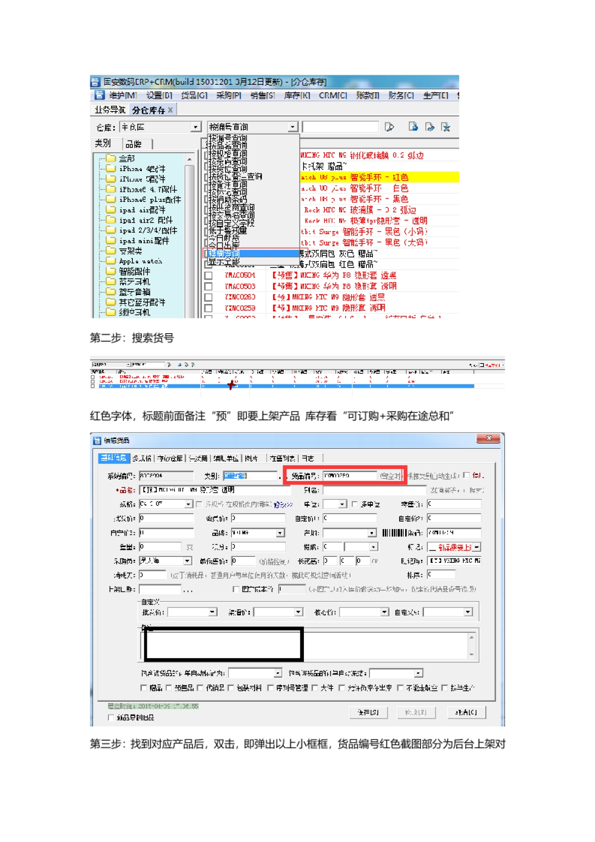Screen dimensions: 595x842
Task: Check the 大件 checkbox
Action: tap(315, 688)
